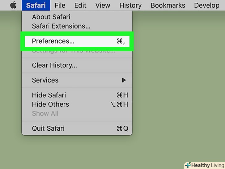Open the History menu
Viewport: 225px width, 169px height.
tap(130, 5)
